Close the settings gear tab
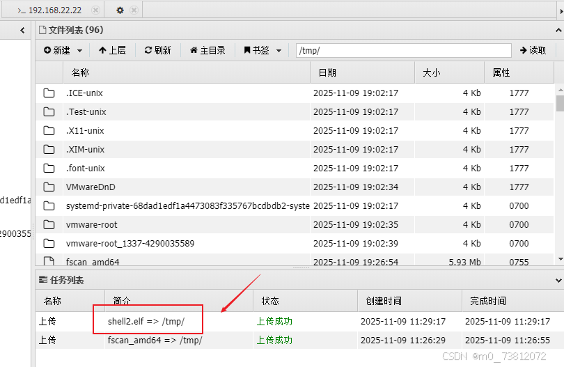This screenshot has height=367, width=564. (134, 10)
